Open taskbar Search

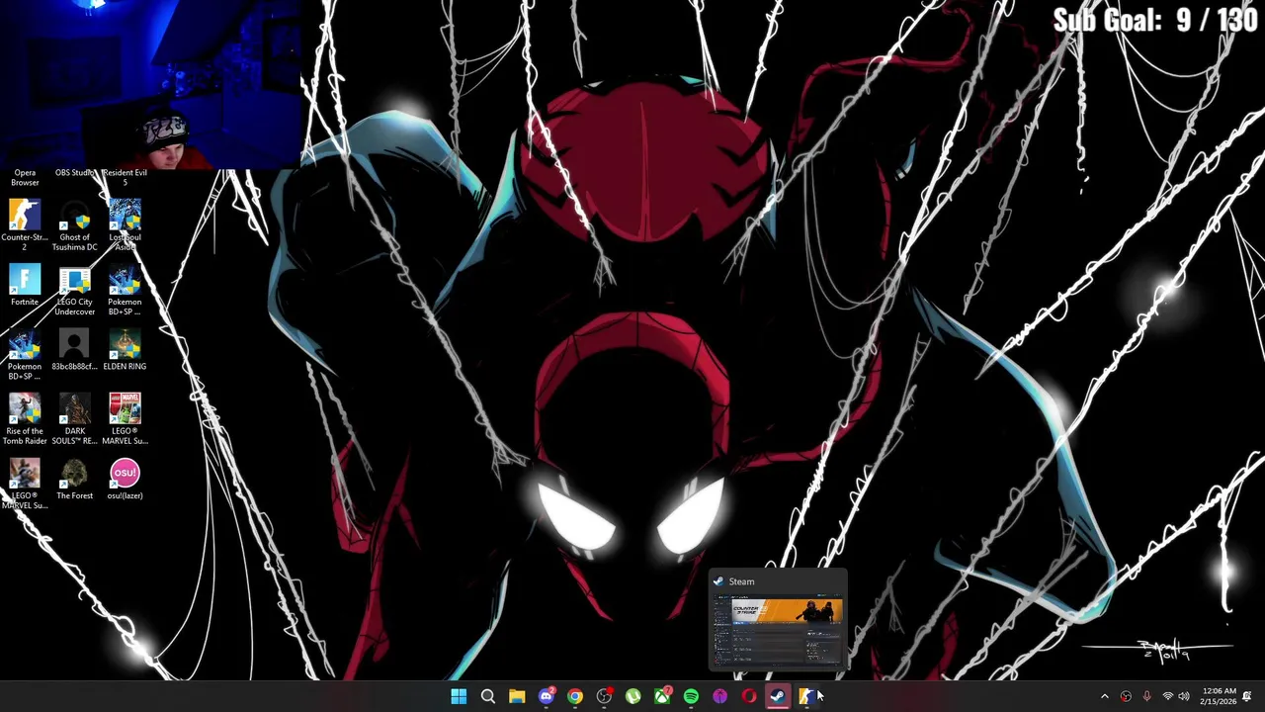coord(487,696)
